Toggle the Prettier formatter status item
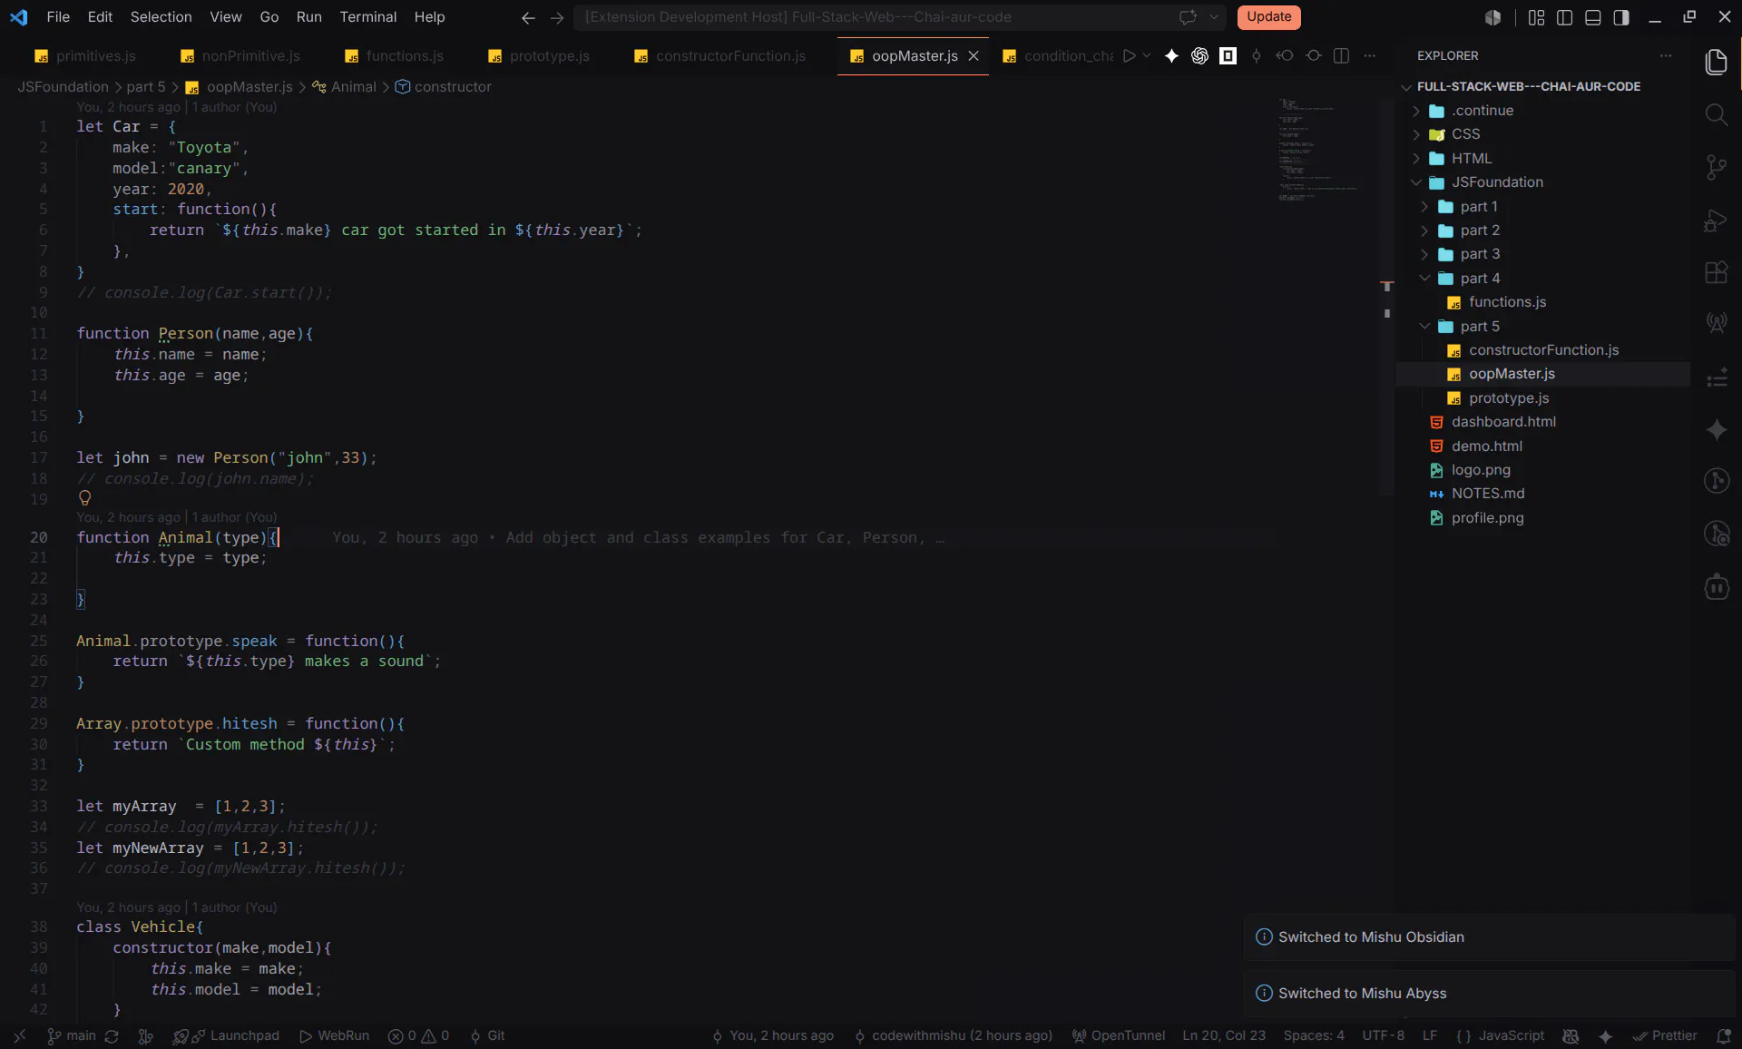The height and width of the screenshot is (1049, 1742). click(1665, 1036)
